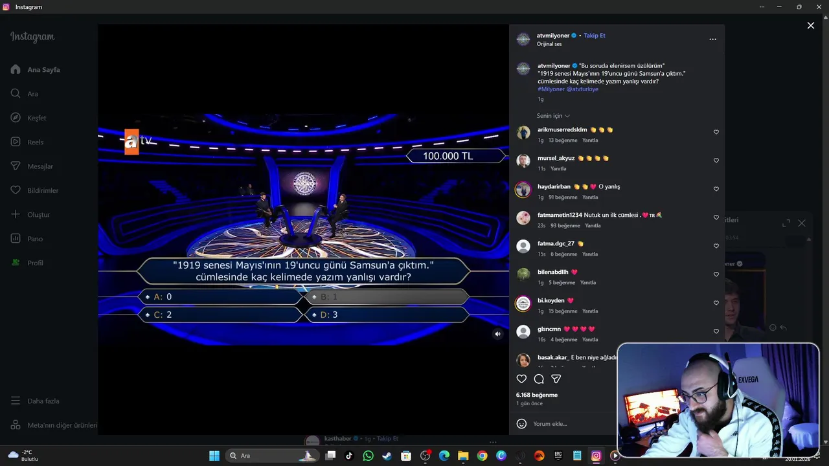Like arikmuserredsldm's comment

(x=716, y=132)
